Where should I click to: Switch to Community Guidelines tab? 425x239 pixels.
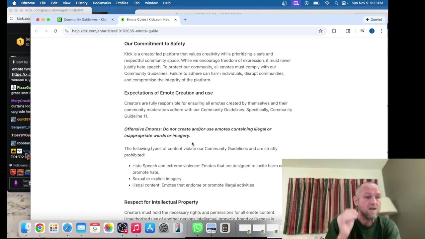tap(85, 20)
